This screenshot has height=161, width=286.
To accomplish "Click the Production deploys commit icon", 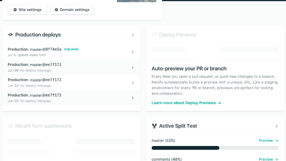I will click(x=11, y=35).
